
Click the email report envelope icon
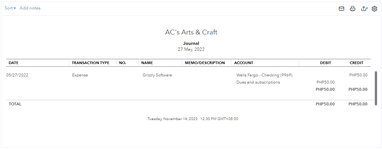click(x=341, y=9)
